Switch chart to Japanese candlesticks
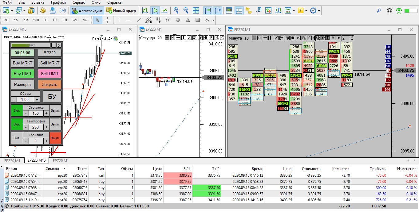Viewport: 419px width, 212px height. (155, 10)
